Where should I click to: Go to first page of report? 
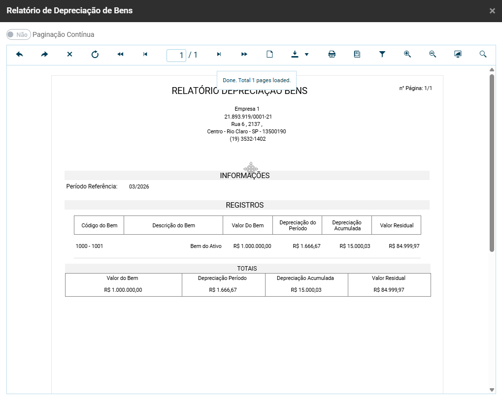[x=120, y=55]
